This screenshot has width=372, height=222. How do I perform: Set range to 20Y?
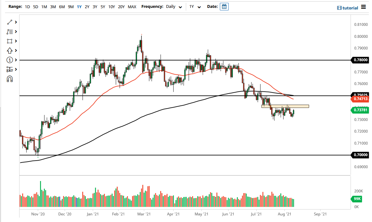point(121,7)
